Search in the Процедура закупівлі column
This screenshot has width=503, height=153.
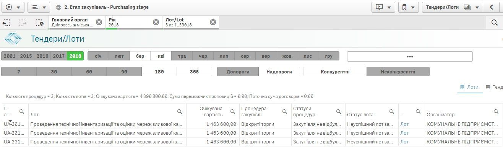pyautogui.click(x=284, y=111)
